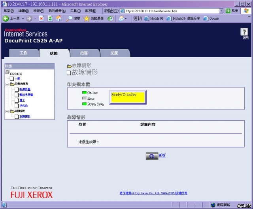Open the 蓋子 link
This screenshot has height=209, width=253.
[x=22, y=100]
